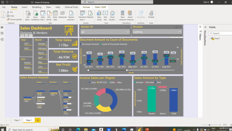Viewport: 232px width, 131px height.
Task: Click the page zoom slider handle
Action: point(210,125)
